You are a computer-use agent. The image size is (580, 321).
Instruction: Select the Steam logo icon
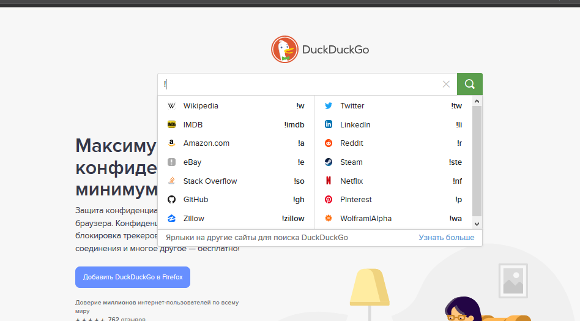329,162
